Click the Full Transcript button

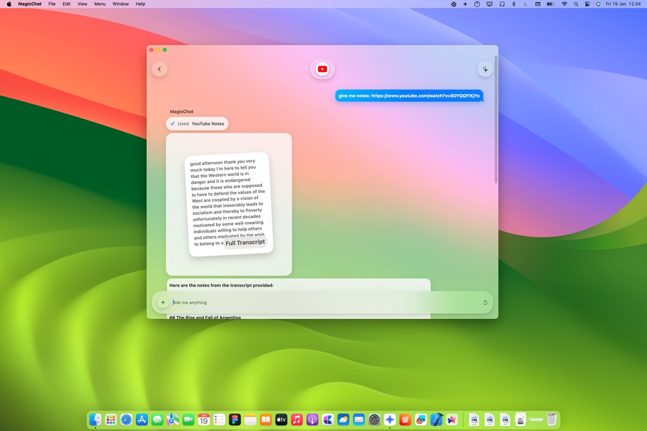[x=245, y=242]
